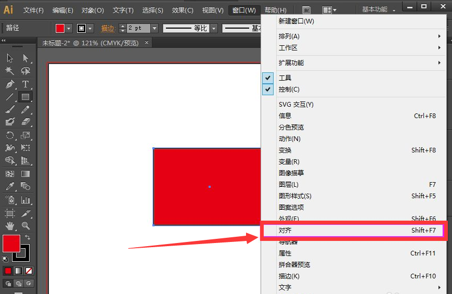Select the Eyedropper tool
452x294 pixels.
coord(10,186)
